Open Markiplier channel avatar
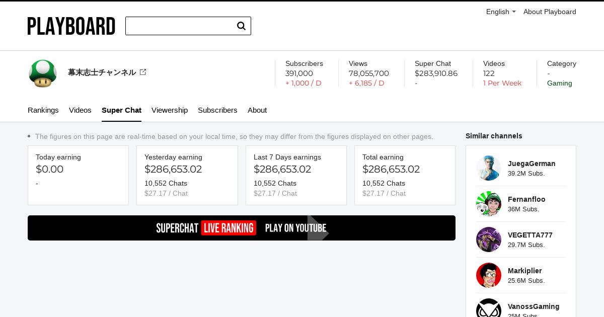 click(489, 275)
